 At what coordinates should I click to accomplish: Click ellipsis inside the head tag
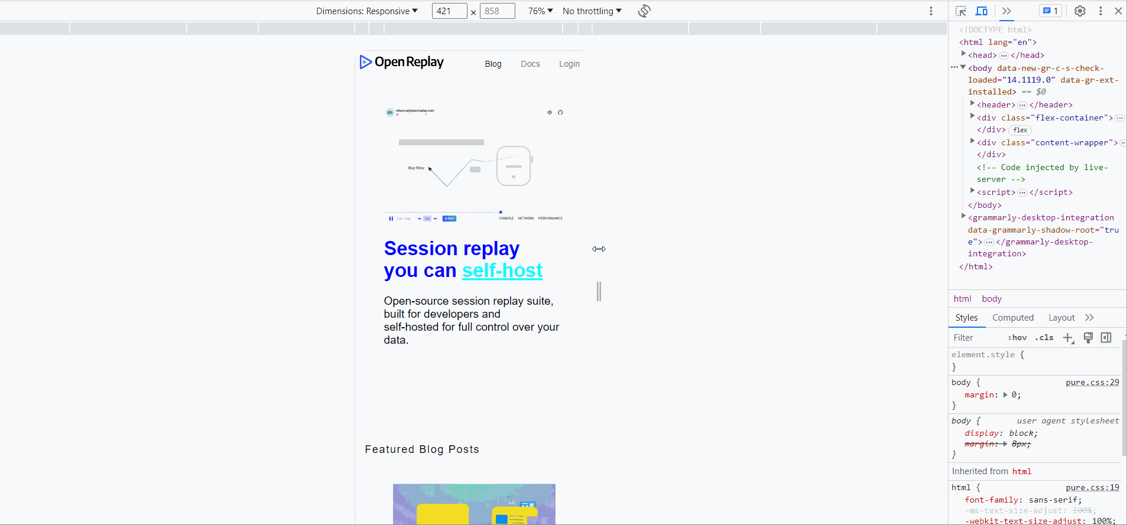(x=1003, y=56)
